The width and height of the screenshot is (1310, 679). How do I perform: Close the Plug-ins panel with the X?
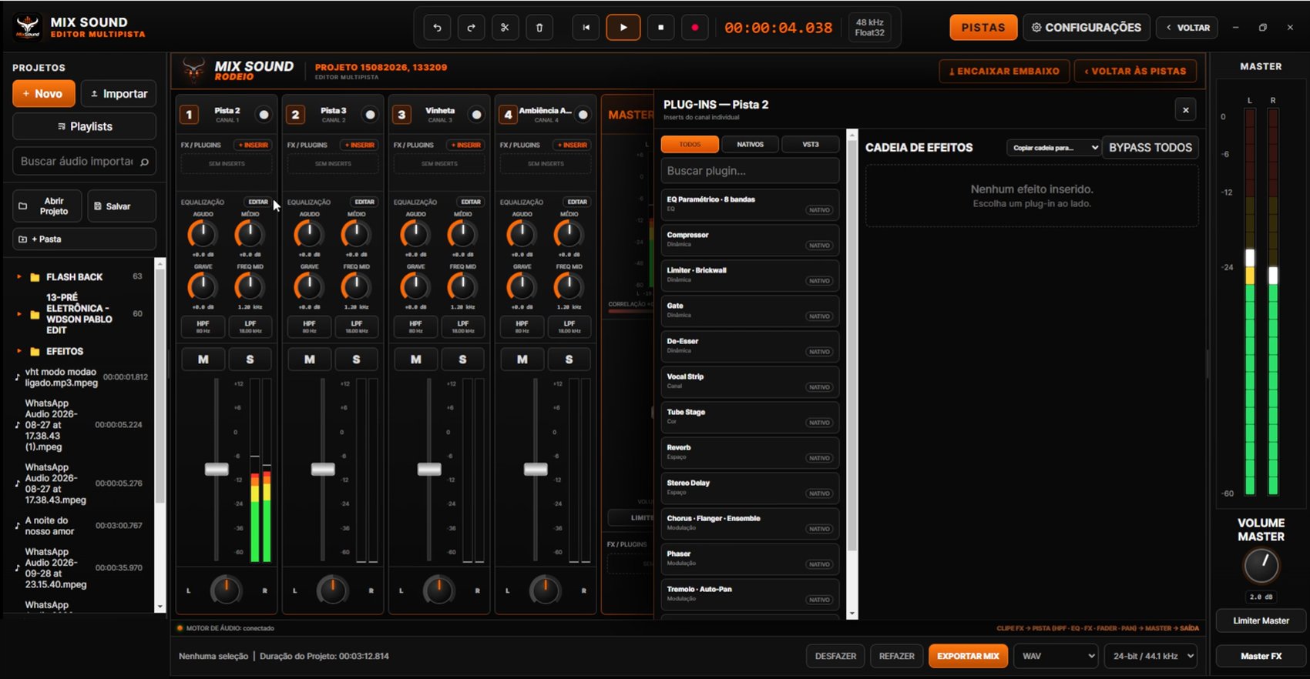click(1185, 110)
